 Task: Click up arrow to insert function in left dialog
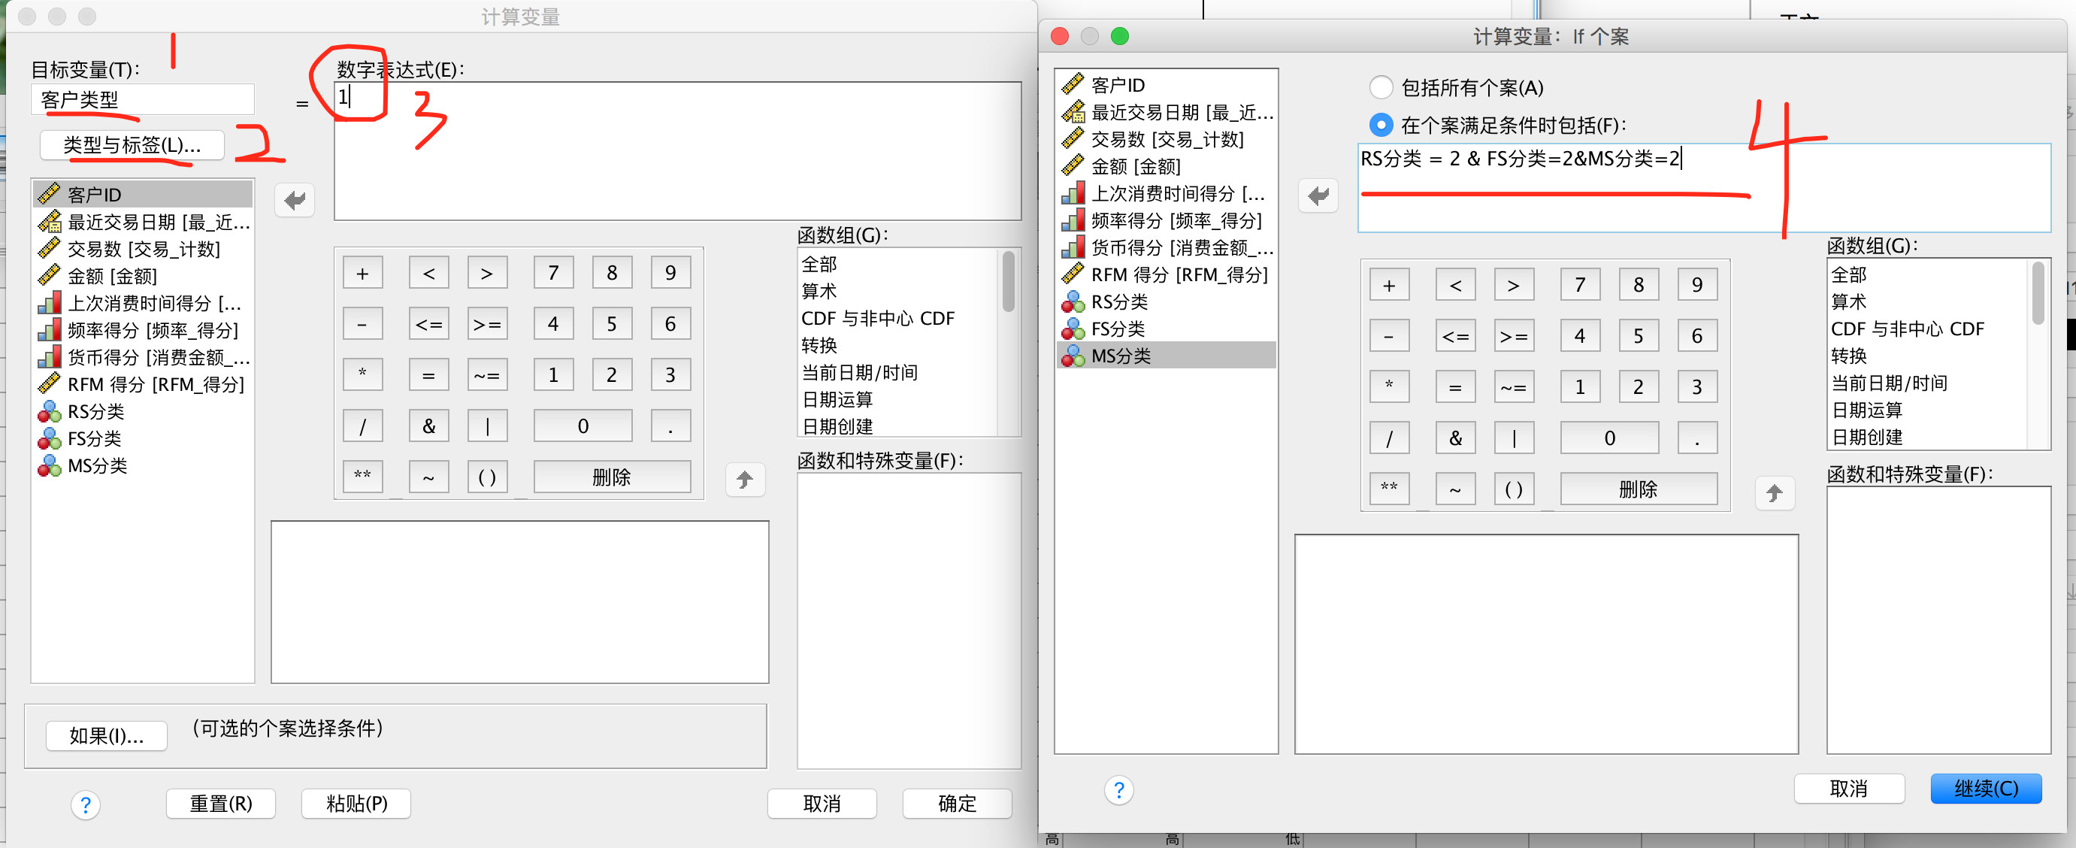pos(745,480)
